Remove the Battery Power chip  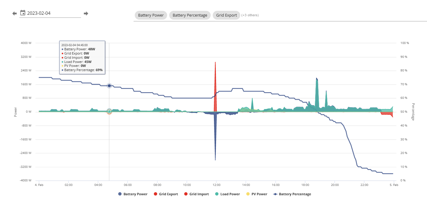pyautogui.click(x=151, y=15)
